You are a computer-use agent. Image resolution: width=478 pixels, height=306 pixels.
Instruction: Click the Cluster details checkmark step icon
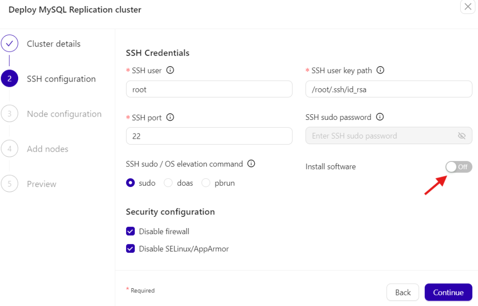(x=9, y=44)
